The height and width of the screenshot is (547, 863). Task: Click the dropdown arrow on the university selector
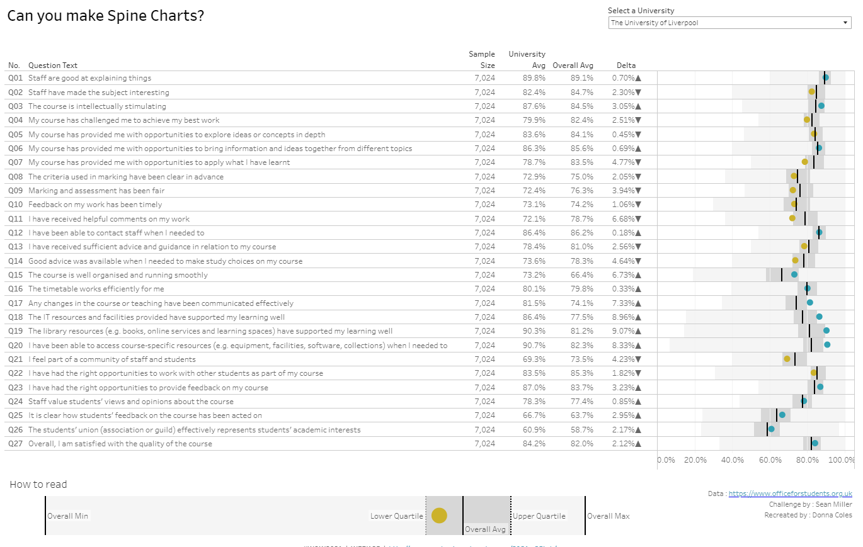(x=846, y=22)
